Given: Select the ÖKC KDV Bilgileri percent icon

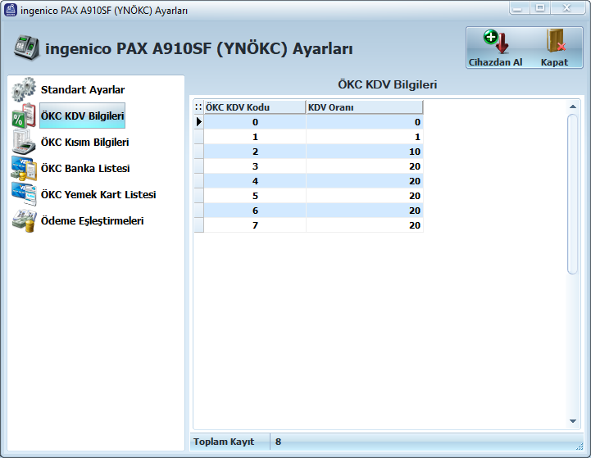Looking at the screenshot, I should click(x=24, y=116).
